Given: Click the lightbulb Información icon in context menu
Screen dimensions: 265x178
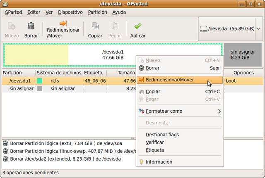Looking at the screenshot, I should click(x=141, y=162).
